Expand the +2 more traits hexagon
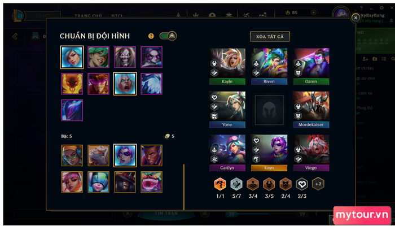The width and height of the screenshot is (395, 230). (318, 184)
